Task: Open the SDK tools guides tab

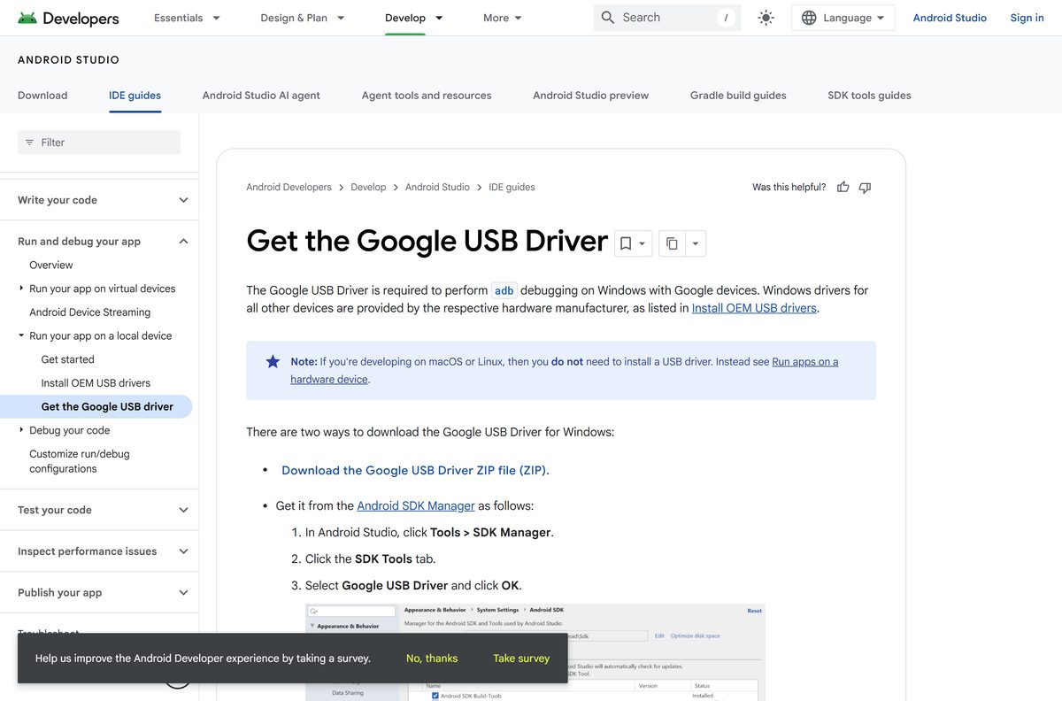Action: [869, 96]
